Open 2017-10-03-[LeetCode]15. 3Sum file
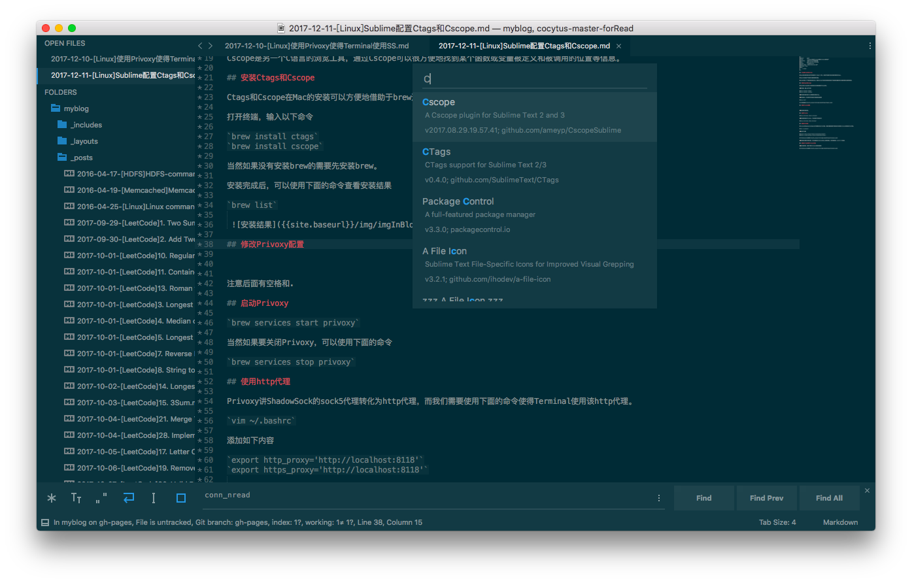 136,403
